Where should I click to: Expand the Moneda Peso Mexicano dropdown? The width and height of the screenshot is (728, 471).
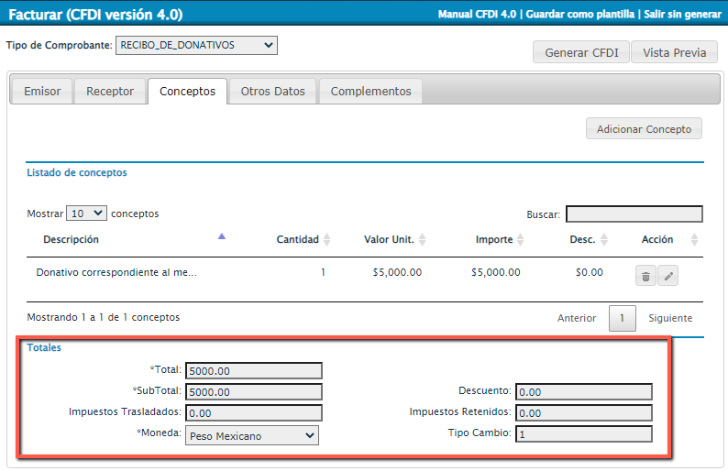coord(252,436)
